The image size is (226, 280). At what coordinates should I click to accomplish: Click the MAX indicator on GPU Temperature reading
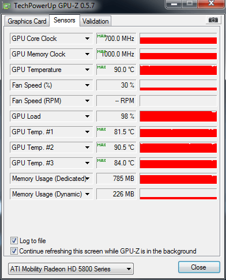[x=101, y=67]
